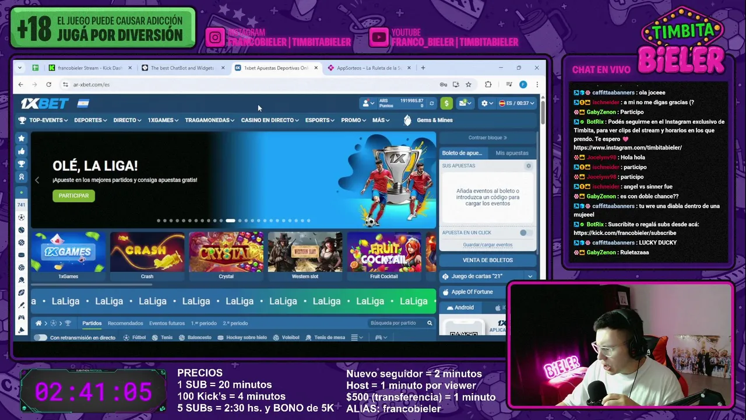Open a new browser tab
The image size is (746, 420).
(423, 68)
